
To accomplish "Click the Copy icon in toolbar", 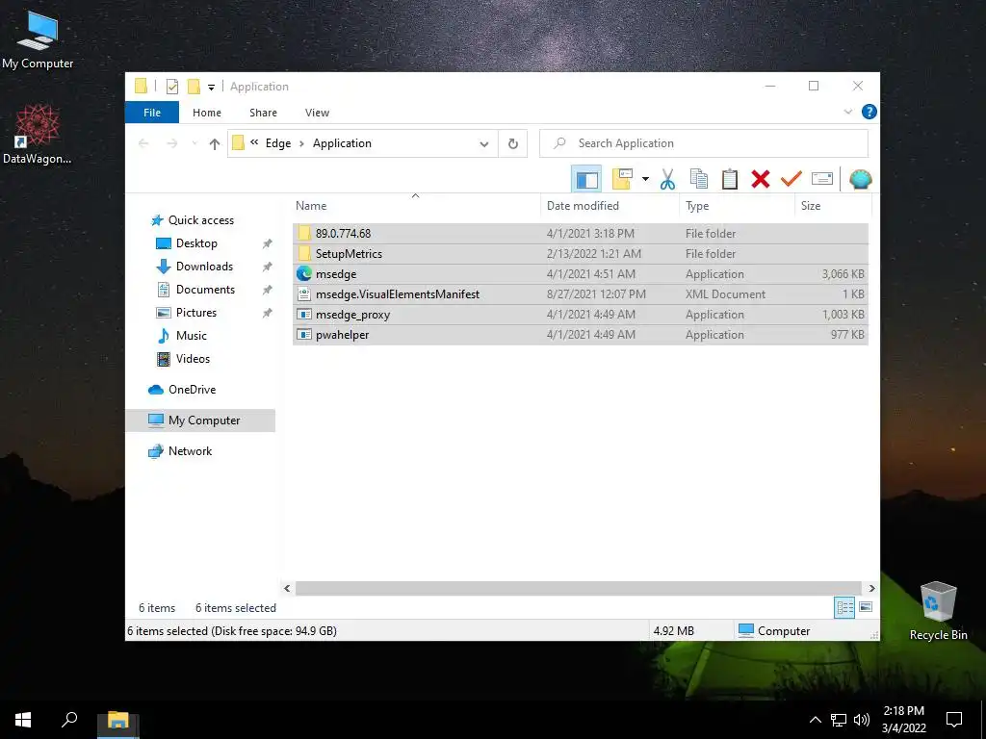I will click(x=699, y=179).
